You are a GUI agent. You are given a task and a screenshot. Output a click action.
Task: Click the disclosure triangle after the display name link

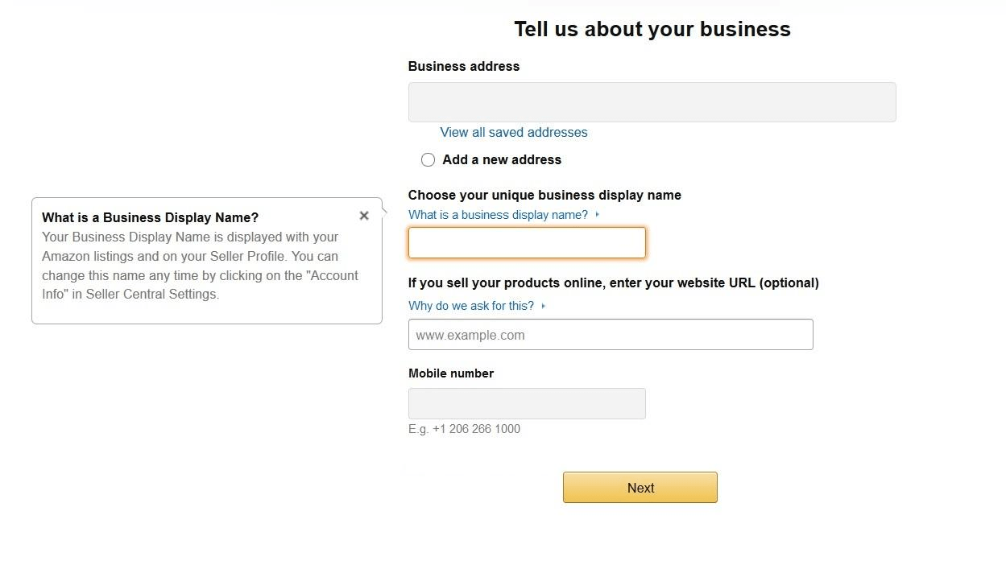click(x=596, y=214)
